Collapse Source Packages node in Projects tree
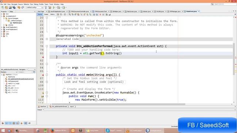Viewport: 237px width, 133px height. 4,18
